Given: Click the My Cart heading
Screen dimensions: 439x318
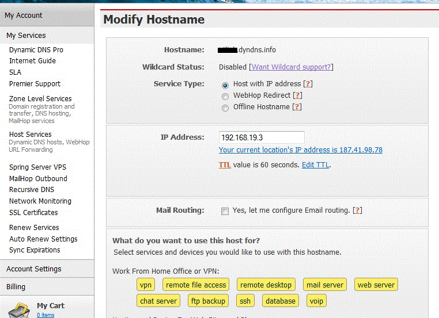Looking at the screenshot, I should point(51,306).
